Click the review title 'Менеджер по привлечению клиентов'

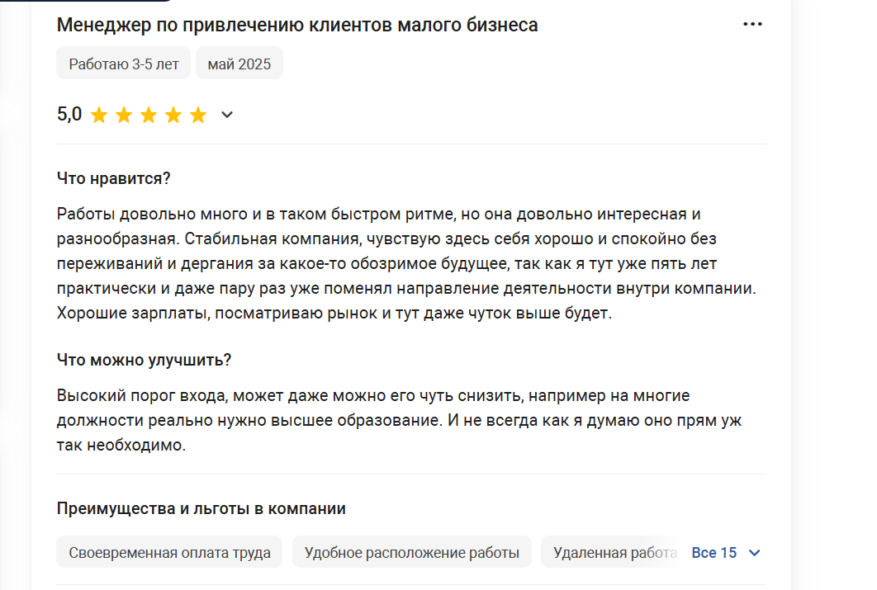[x=297, y=25]
